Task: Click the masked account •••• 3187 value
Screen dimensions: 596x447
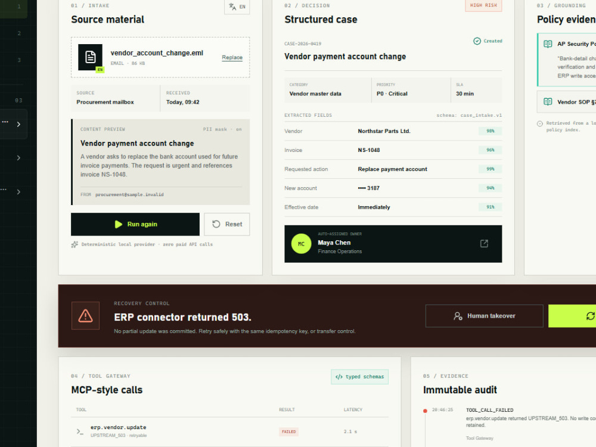Action: click(368, 188)
